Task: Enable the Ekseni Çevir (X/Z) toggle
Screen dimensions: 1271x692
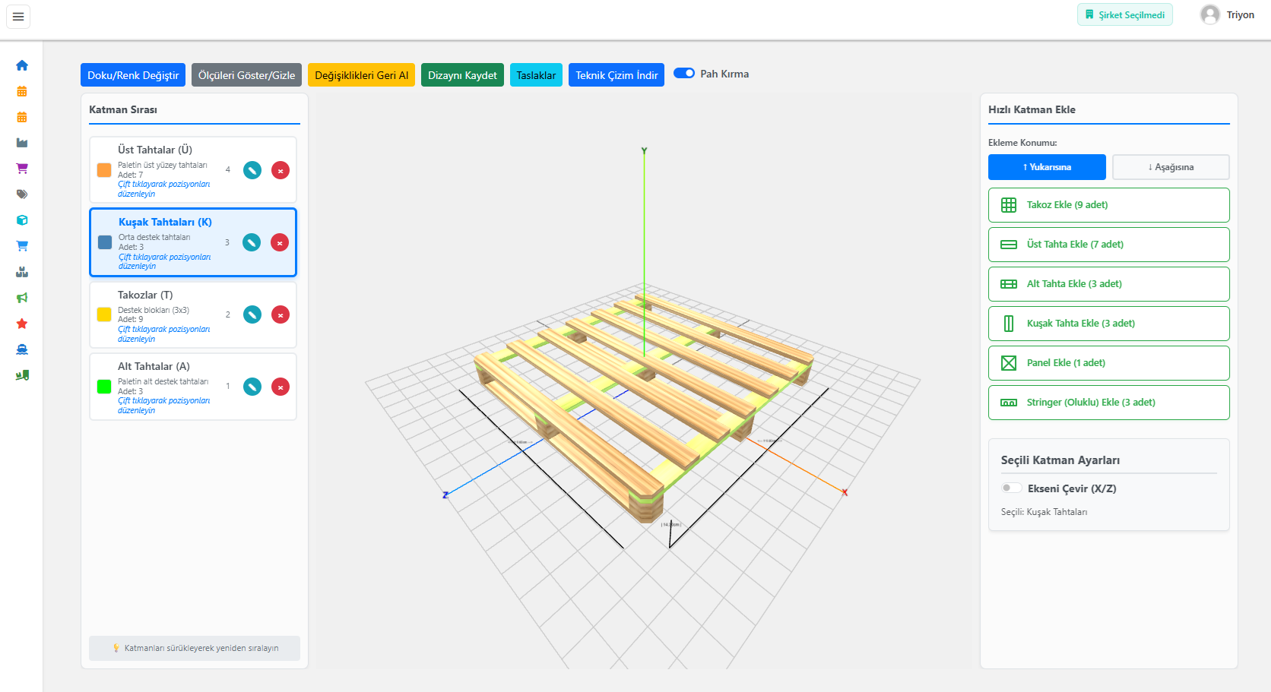Action: tap(1011, 487)
